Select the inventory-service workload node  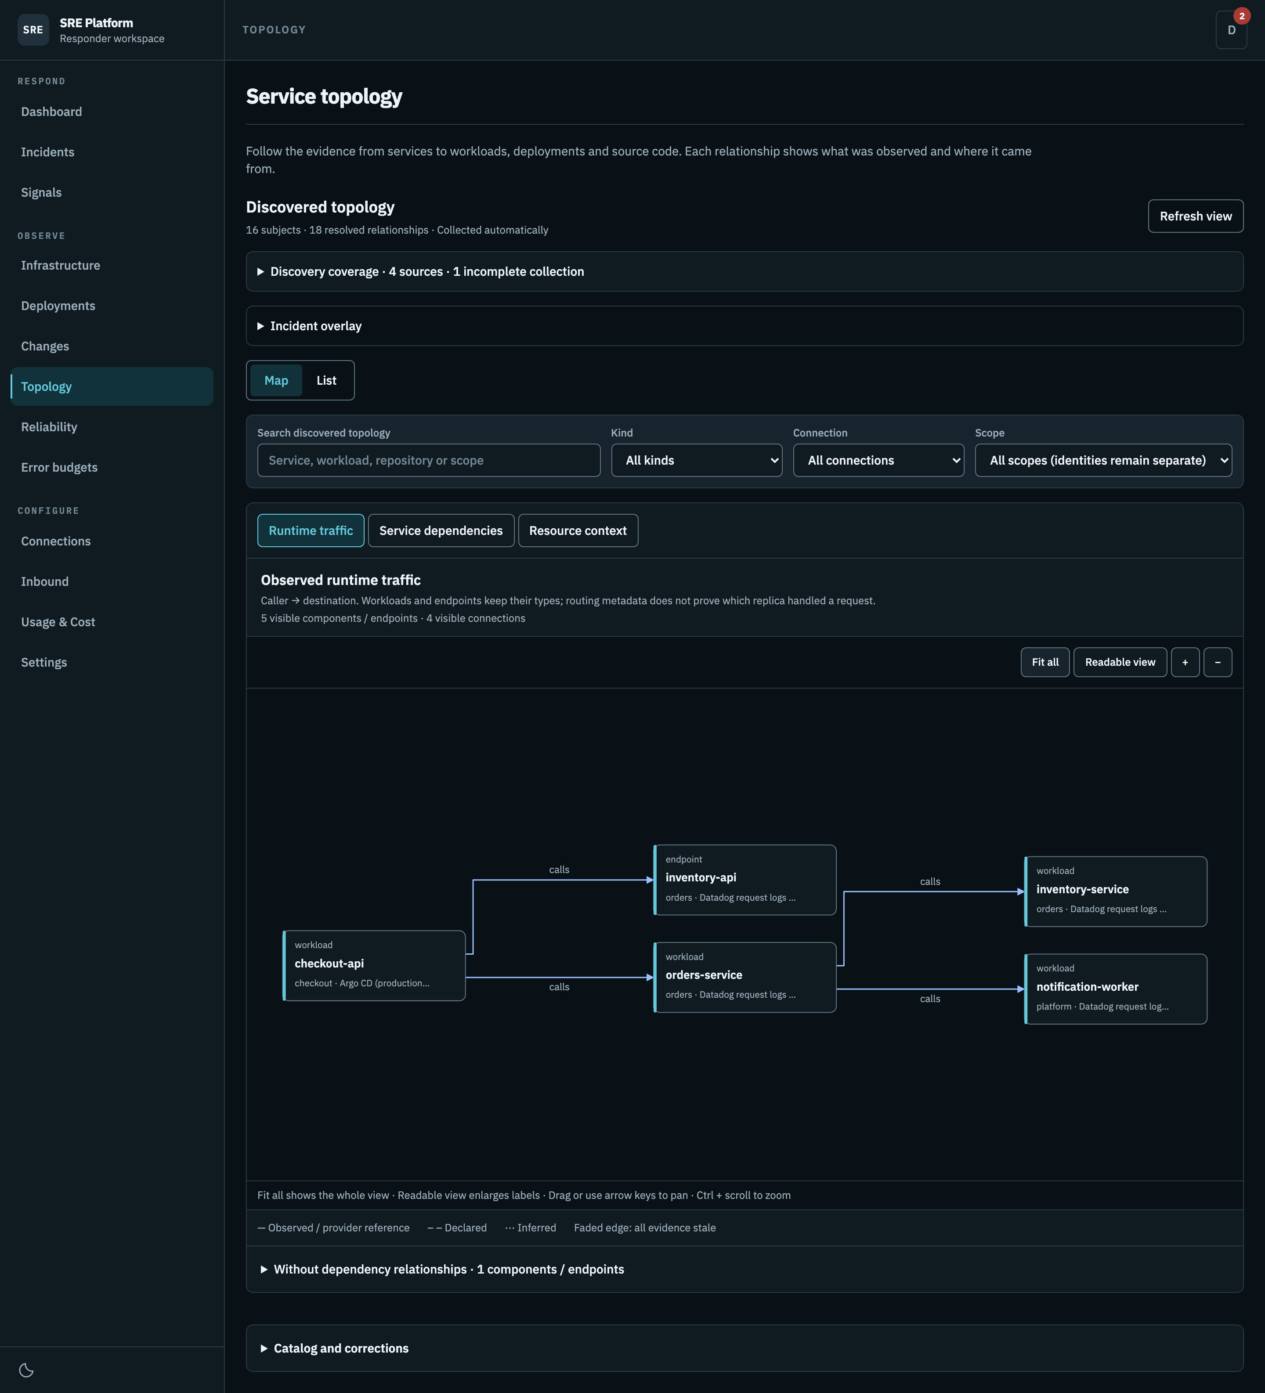[1116, 891]
